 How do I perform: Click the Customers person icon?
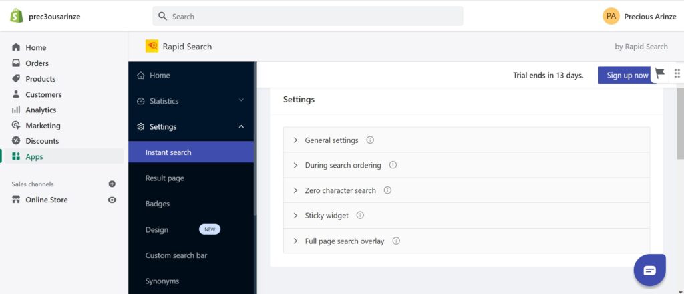[16, 94]
